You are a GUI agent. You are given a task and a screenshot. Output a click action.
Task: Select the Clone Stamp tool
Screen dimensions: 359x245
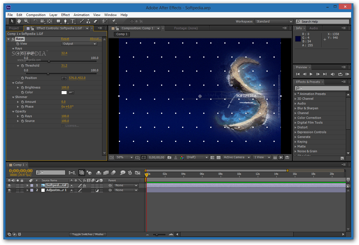coord(89,21)
